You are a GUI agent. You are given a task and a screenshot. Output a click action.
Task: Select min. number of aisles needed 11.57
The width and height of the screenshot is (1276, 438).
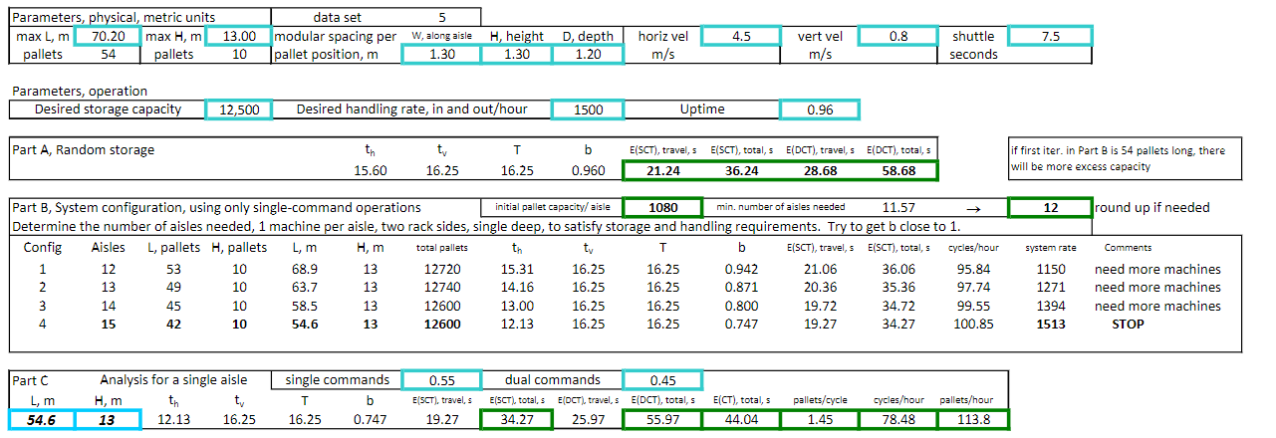pos(898,207)
